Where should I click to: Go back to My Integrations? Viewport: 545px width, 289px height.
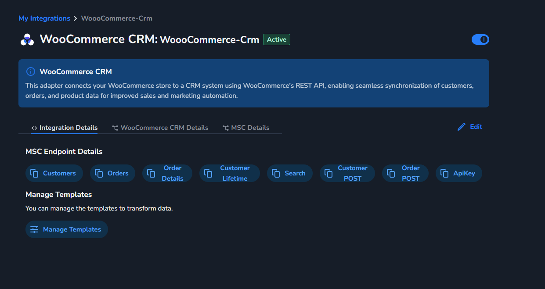tap(44, 18)
